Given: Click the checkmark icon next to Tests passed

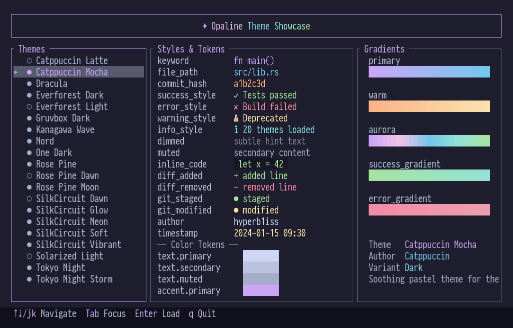Looking at the screenshot, I should 236,95.
